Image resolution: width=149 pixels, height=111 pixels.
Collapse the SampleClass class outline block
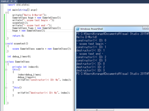6,62
